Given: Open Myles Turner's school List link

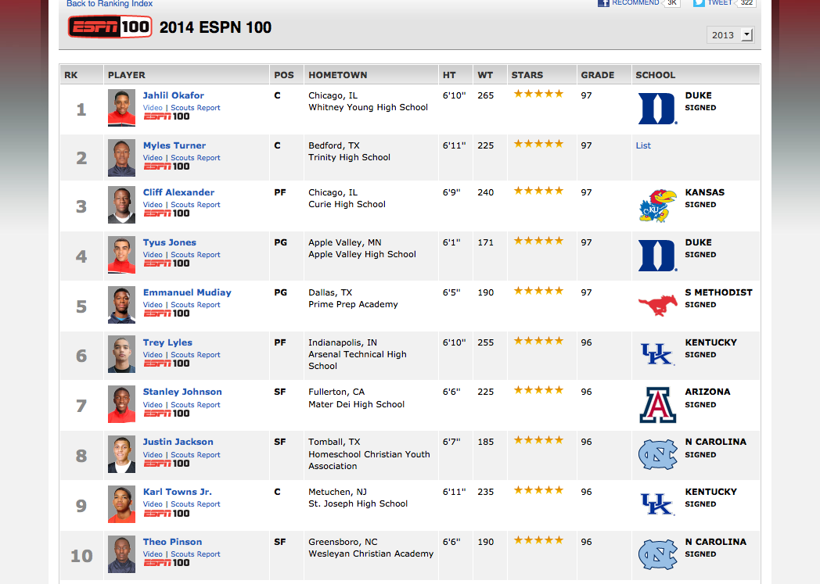Looking at the screenshot, I should (643, 145).
